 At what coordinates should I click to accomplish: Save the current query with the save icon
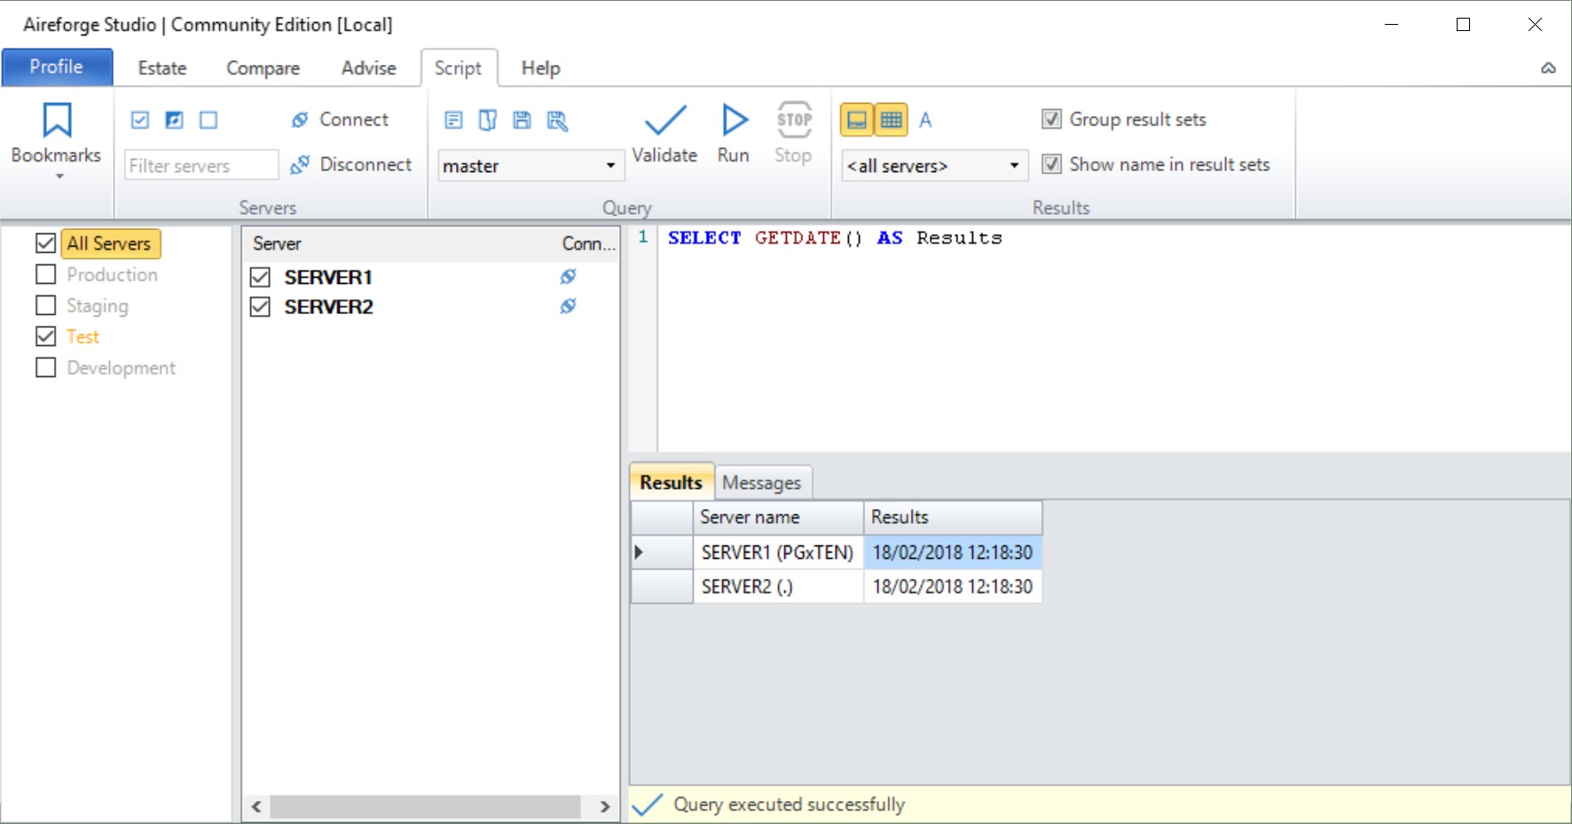coord(522,120)
